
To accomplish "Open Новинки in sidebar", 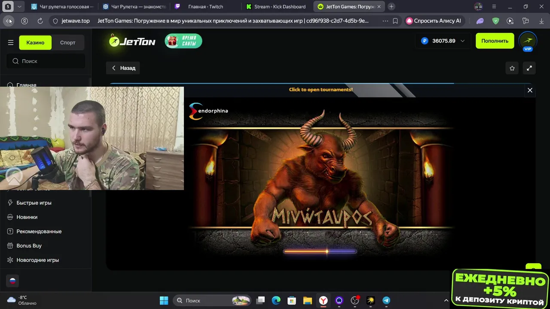I will click(x=27, y=217).
